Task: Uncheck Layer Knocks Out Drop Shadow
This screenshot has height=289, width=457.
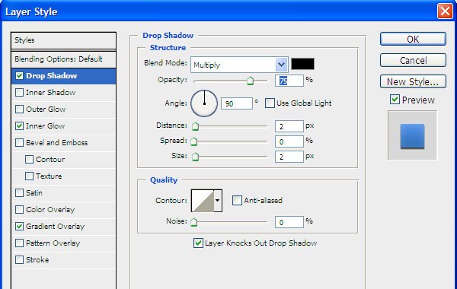Action: 198,243
